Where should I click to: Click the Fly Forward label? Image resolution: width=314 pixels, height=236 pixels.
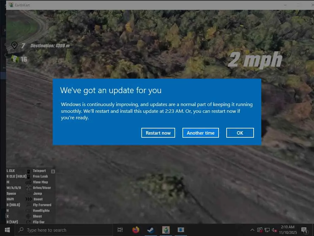[x=42, y=205]
